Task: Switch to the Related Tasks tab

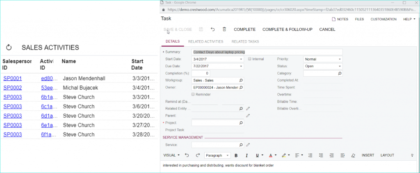Action: (x=245, y=41)
